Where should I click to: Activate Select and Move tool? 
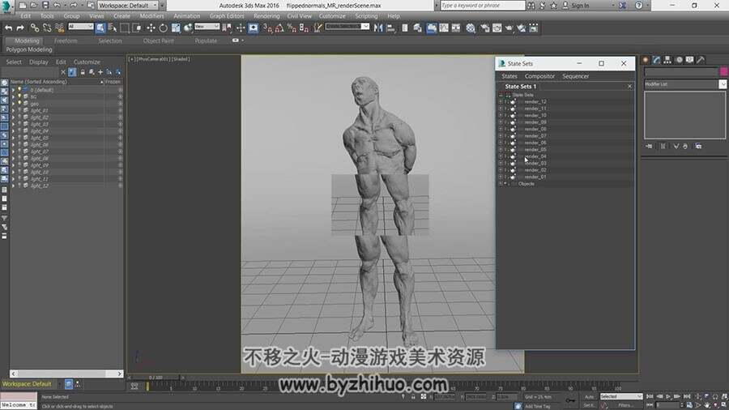(x=151, y=28)
